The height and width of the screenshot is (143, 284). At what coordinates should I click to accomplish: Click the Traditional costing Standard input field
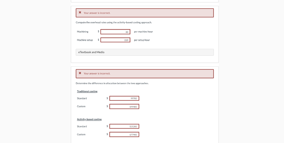point(124,98)
